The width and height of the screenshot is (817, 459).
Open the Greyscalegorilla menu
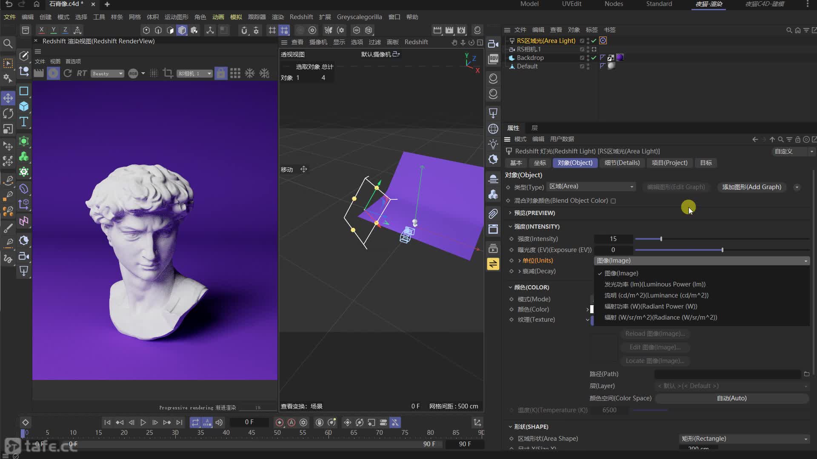(359, 17)
